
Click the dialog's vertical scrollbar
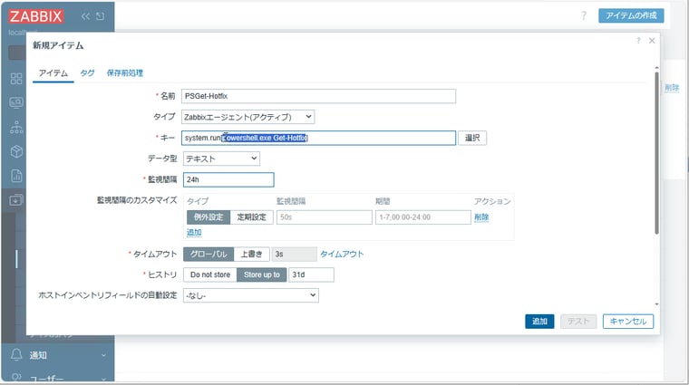657,153
